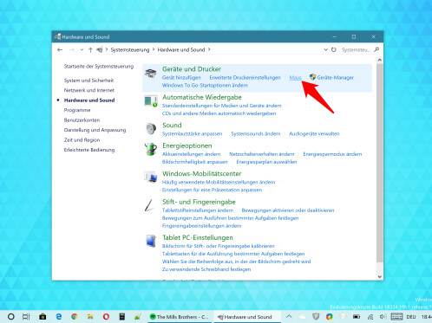Open Erleichterte Bedienung category
The height and width of the screenshot is (323, 432).
coord(89,150)
